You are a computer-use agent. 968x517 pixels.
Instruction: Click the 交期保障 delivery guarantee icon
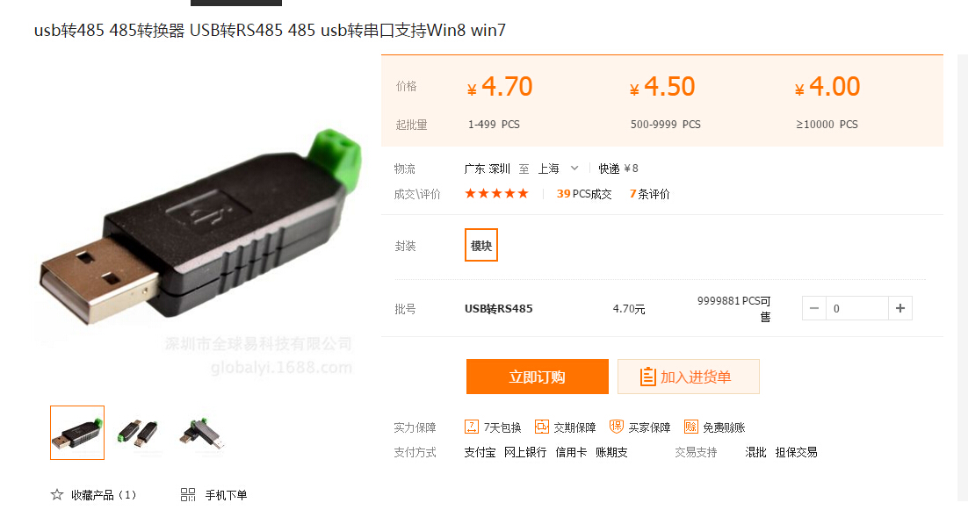pos(541,427)
